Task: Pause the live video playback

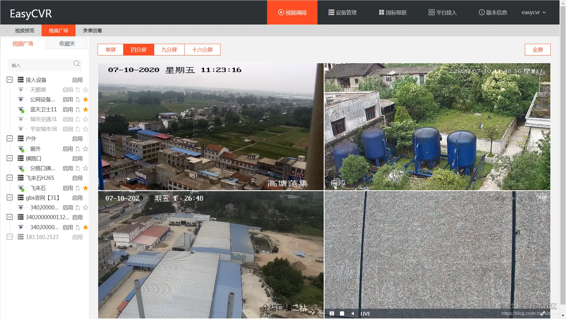Action: click(332, 313)
